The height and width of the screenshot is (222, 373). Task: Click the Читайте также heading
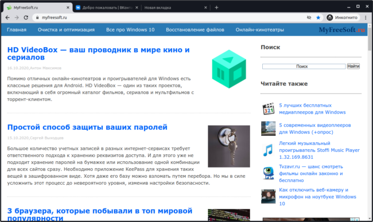pos(284,84)
